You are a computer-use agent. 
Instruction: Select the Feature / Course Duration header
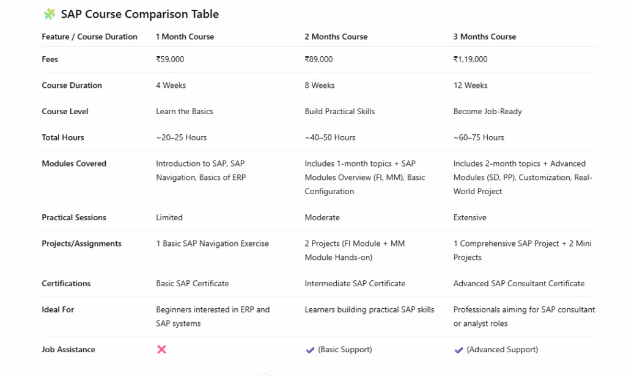89,37
